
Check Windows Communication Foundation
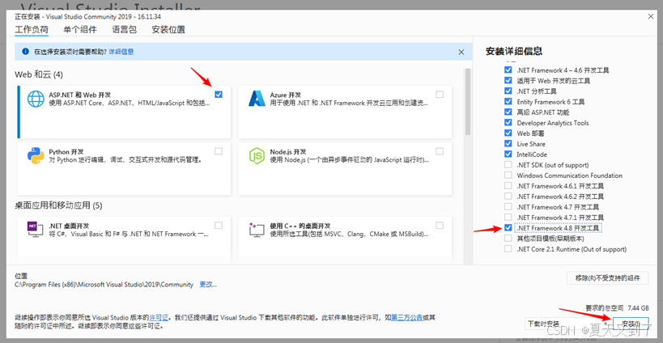coord(508,176)
